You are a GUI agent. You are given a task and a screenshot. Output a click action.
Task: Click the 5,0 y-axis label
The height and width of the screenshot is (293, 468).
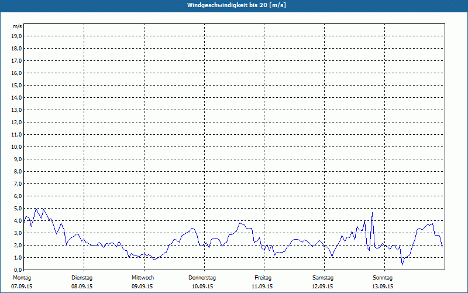(x=18, y=209)
